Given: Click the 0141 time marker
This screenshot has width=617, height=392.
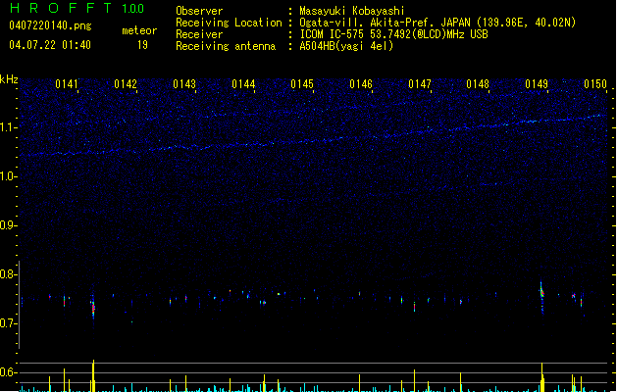Looking at the screenshot, I should pos(67,84).
